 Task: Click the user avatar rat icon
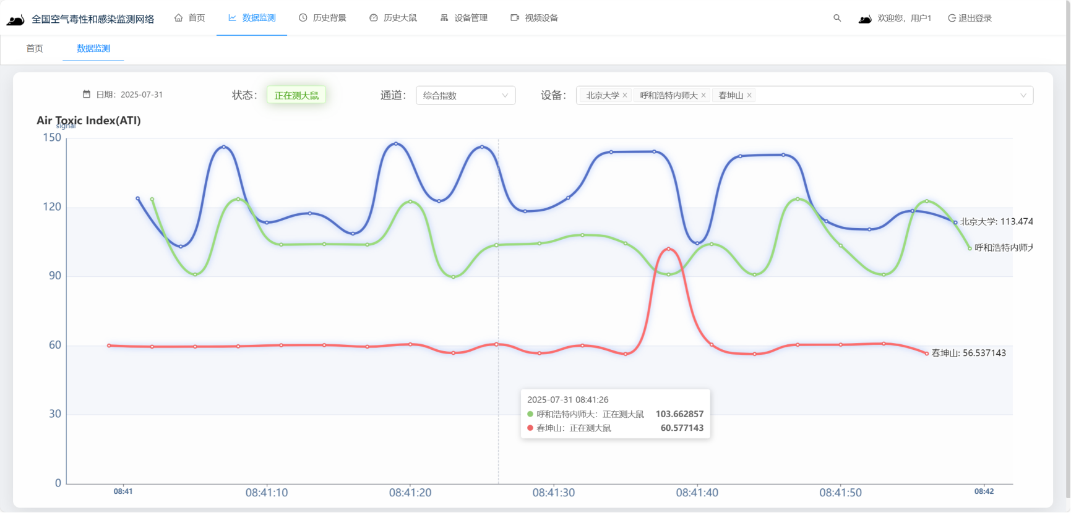click(865, 19)
